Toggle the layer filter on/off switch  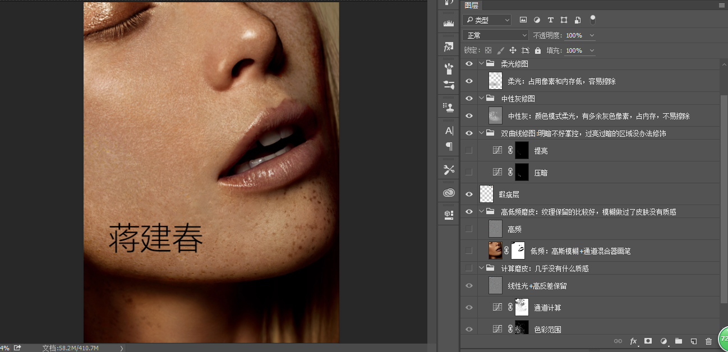(592, 20)
